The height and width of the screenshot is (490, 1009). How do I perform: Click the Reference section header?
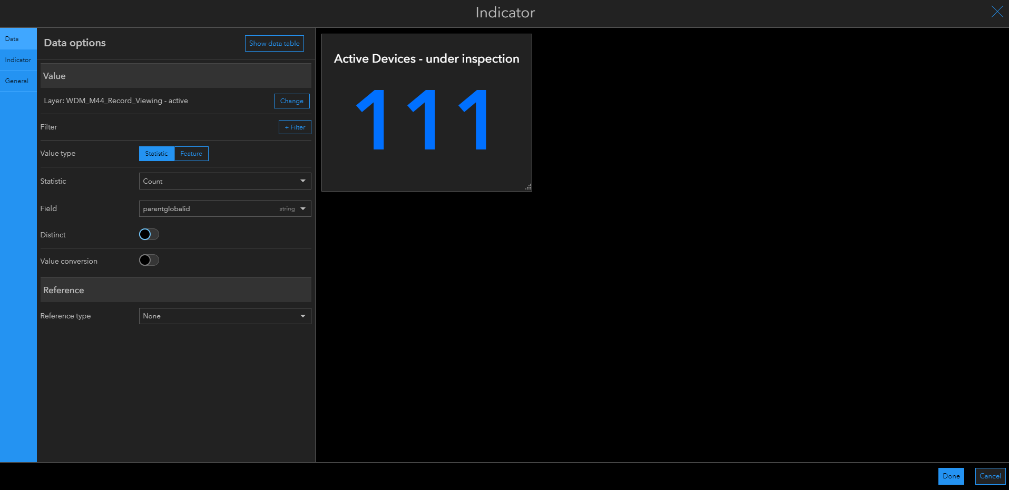pyautogui.click(x=175, y=289)
